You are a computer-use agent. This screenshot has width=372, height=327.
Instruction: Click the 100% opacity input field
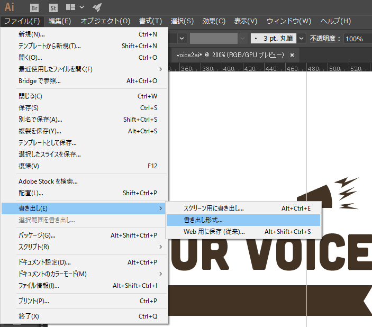(x=358, y=39)
